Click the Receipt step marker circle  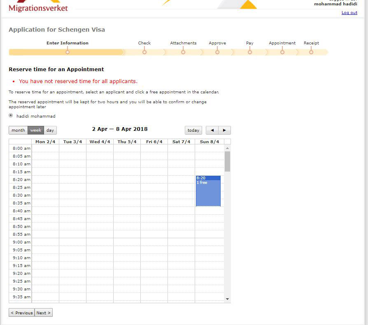click(x=311, y=52)
